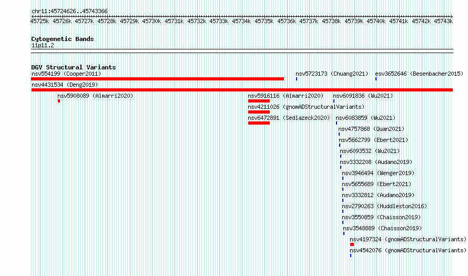Open nsv3548889 (Chaisson2019) label
Screen dimensions: 468x276
tap(382, 228)
